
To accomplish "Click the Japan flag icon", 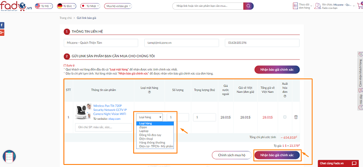I will click(x=83, y=6).
